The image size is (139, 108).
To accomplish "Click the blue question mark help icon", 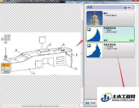I will pyautogui.click(x=125, y=7).
